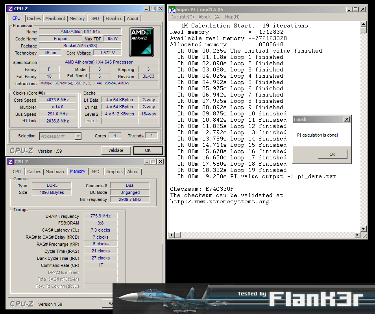This screenshot has height=314, width=375.
Task: Click the Checksum: E74C330F line
Action: coord(201,189)
